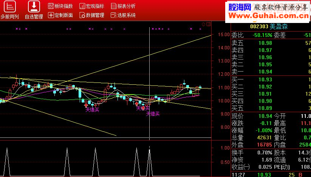Select the 买四 price 10.90
This screenshot has height=177, width=311.
[265, 101]
